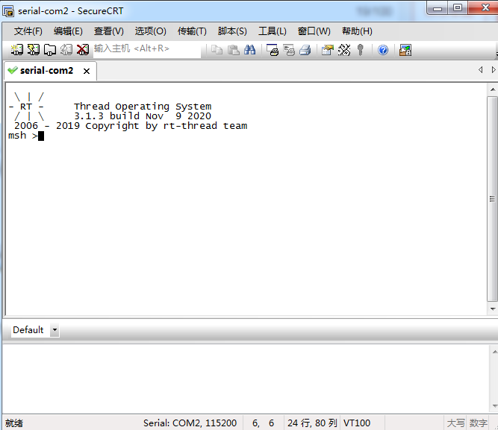This screenshot has width=498, height=430.
Task: Click chat window scrollbar up arrow
Action: pyautogui.click(x=495, y=352)
